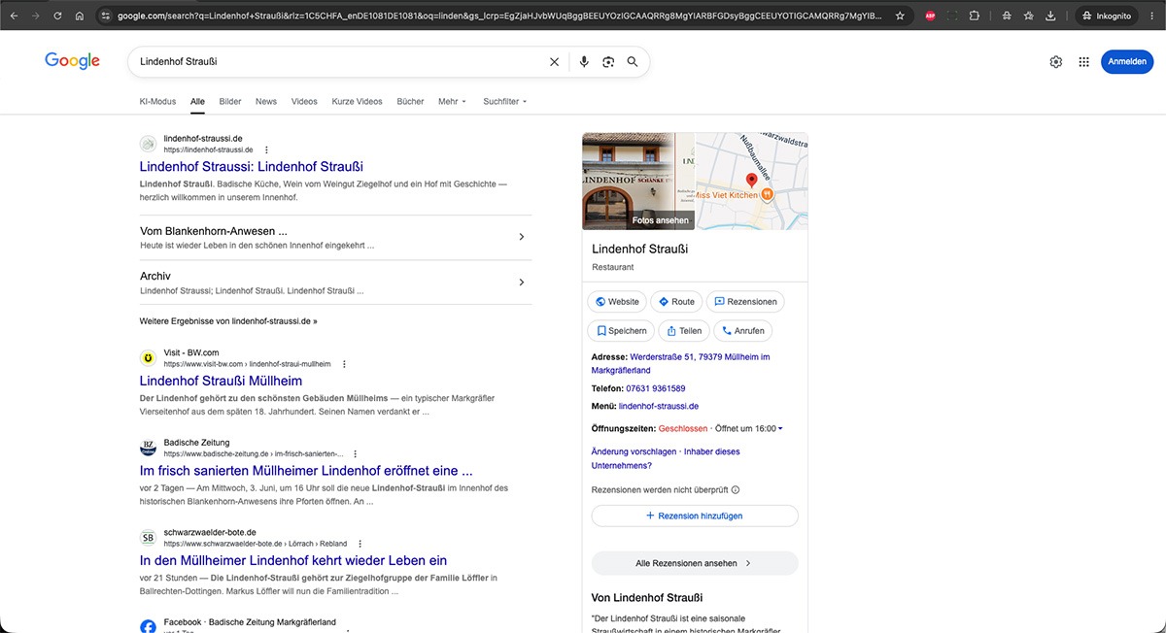Screen dimensions: 1166x633
Task: Click info icon beside 'Rezensionen werden nicht überprüft'
Action: [736, 490]
